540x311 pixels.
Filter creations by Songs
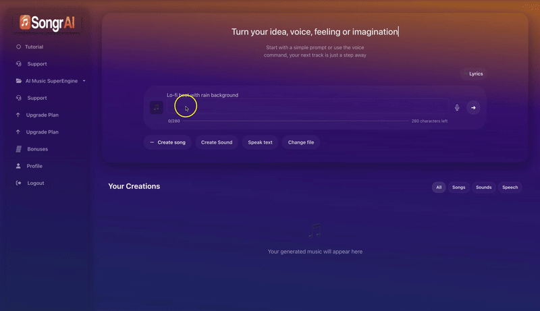pyautogui.click(x=459, y=187)
